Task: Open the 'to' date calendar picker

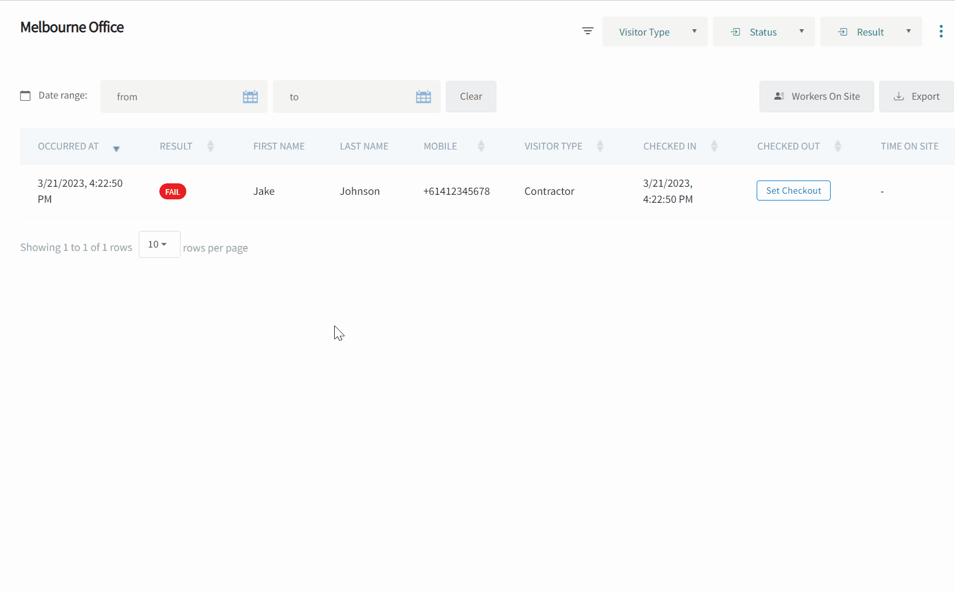Action: tap(423, 97)
